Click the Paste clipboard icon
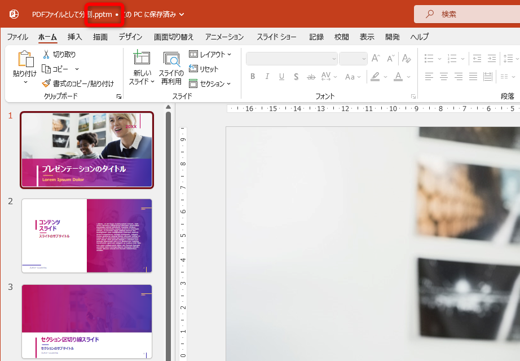520x361 pixels. point(25,59)
